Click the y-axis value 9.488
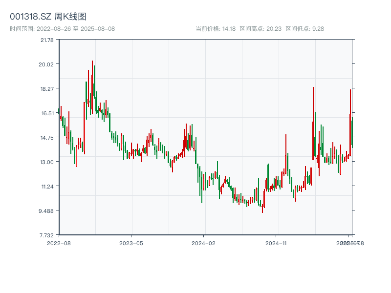The width and height of the screenshot is (391, 293). (46, 211)
